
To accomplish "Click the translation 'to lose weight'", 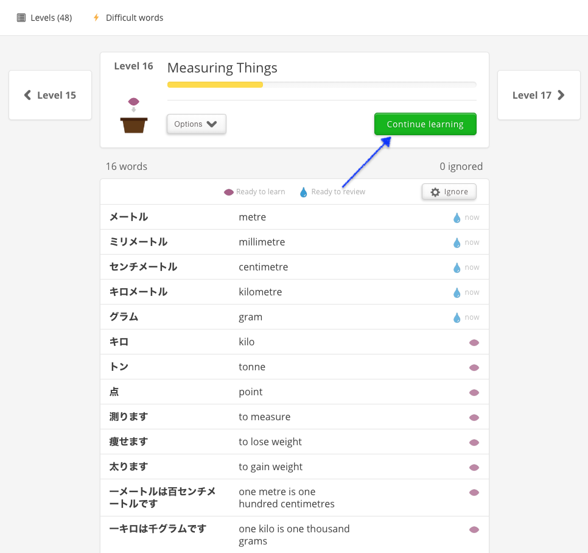I will (x=270, y=442).
